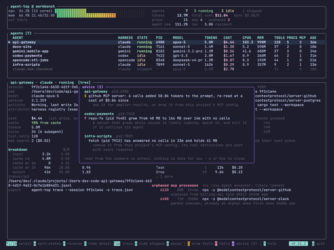The width and height of the screenshot is (334, 250).
Task: Select the codex:payments agent row
Action: [x=166, y=55]
